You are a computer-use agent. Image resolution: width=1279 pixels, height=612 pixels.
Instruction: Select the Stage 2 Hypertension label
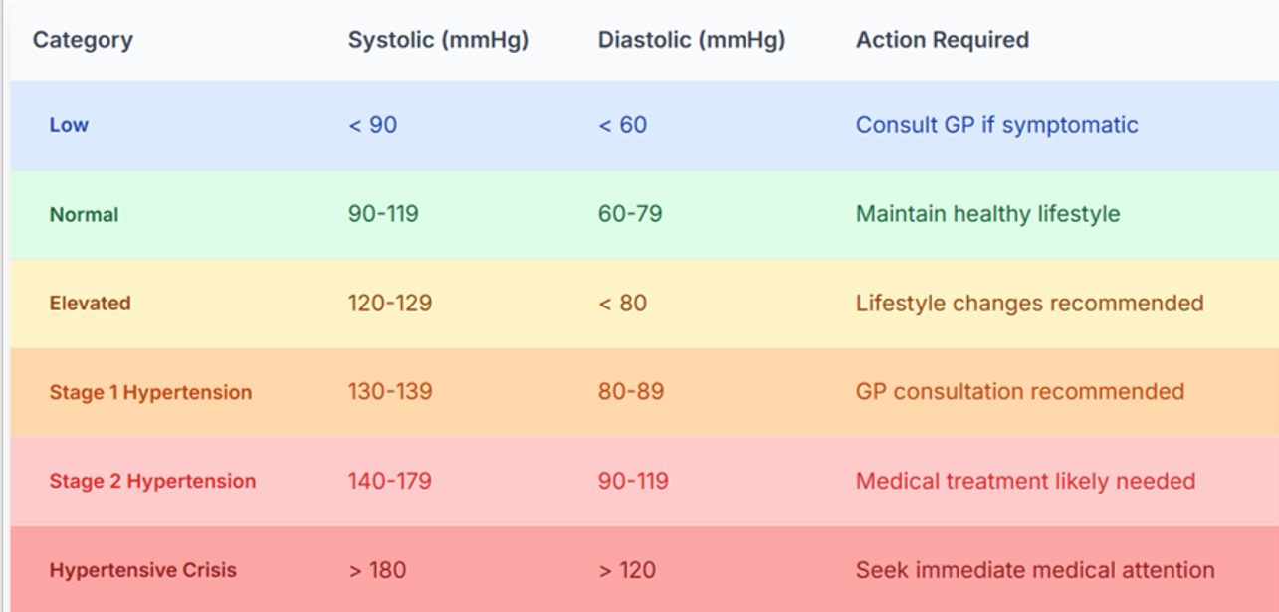[x=152, y=481]
